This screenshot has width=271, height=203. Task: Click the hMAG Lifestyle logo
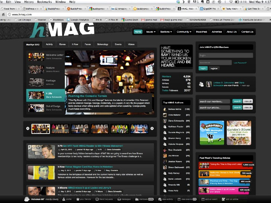[x=63, y=30]
